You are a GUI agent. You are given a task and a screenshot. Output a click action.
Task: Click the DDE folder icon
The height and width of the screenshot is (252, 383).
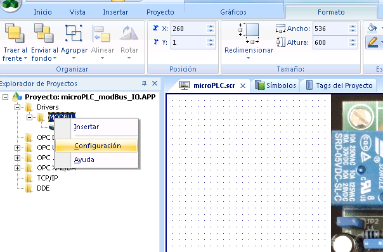[29, 188]
